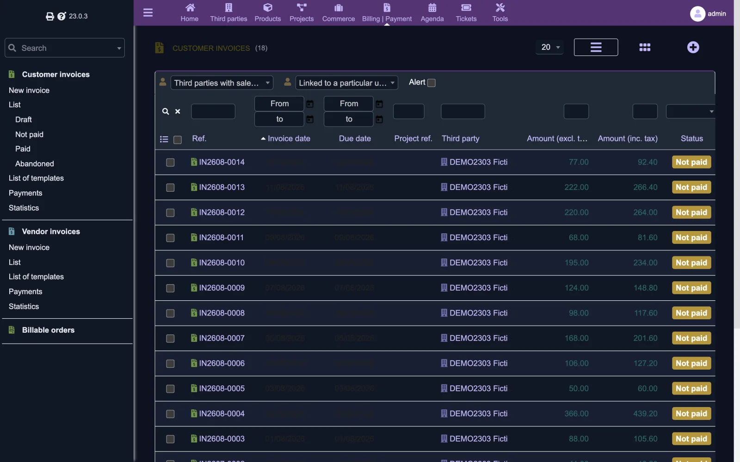Sort by Status column header
Viewport: 740px width, 462px height.
pyautogui.click(x=692, y=139)
